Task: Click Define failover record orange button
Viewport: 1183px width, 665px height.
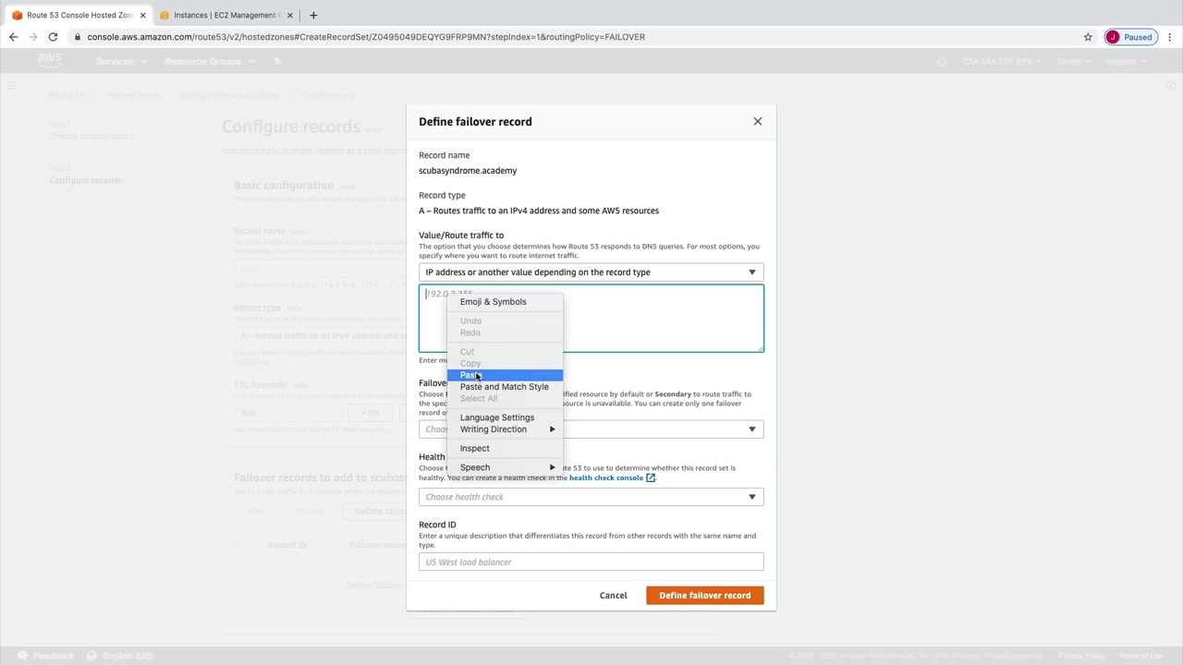Action: [705, 596]
